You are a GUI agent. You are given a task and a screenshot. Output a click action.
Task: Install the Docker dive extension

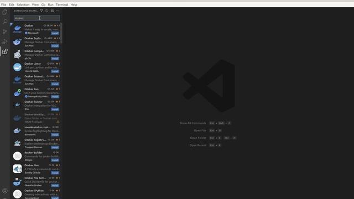click(x=55, y=173)
